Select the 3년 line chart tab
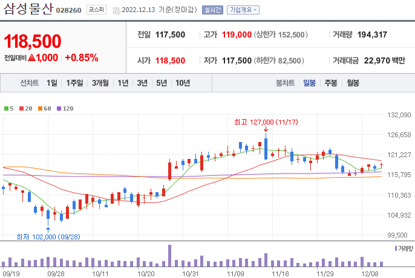 click(142, 83)
